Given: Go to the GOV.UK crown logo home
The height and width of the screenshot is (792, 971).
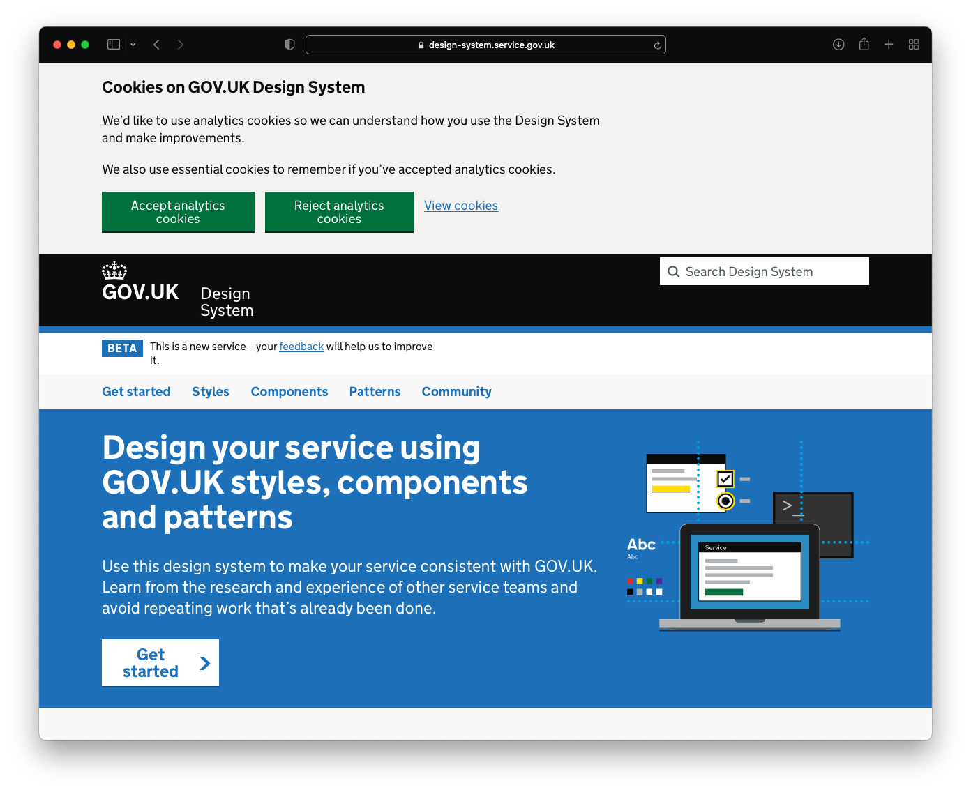Looking at the screenshot, I should click(140, 282).
